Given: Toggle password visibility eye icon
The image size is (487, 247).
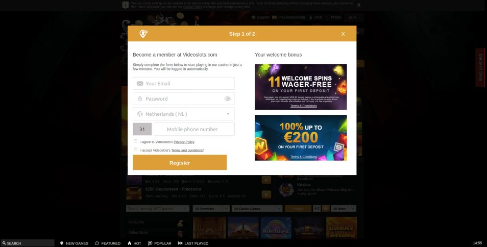Looking at the screenshot, I should coord(227,98).
